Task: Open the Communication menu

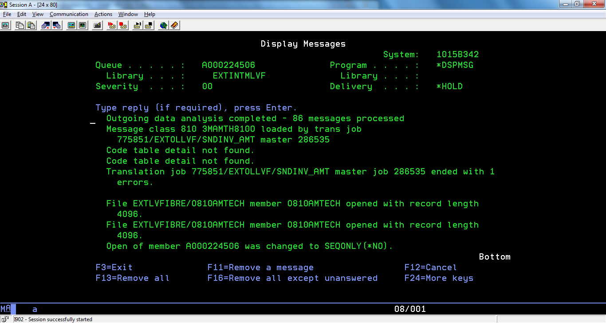Action: coord(69,14)
